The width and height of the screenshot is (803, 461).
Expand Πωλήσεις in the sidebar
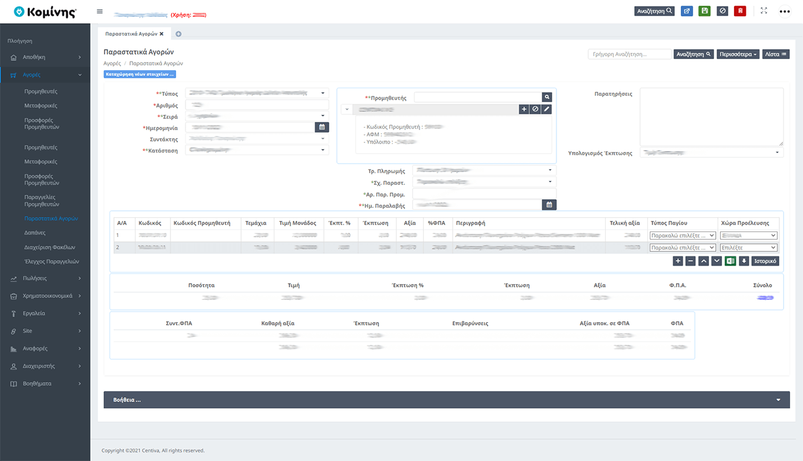tap(45, 278)
